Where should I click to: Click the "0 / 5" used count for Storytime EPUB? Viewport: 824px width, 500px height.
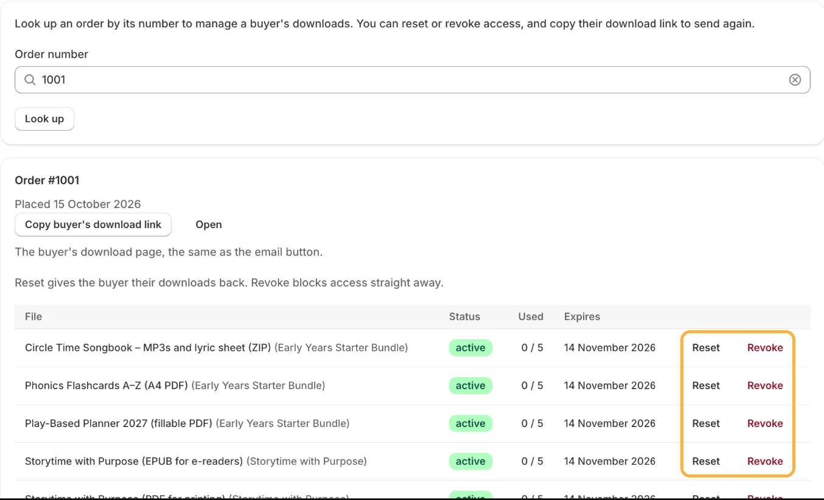[532, 461]
